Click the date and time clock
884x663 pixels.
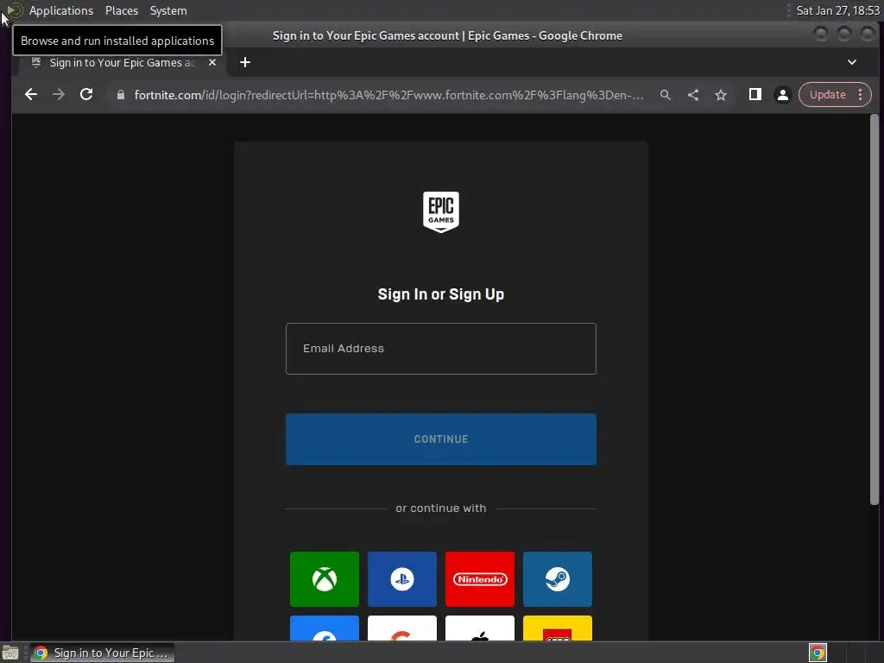pos(837,10)
